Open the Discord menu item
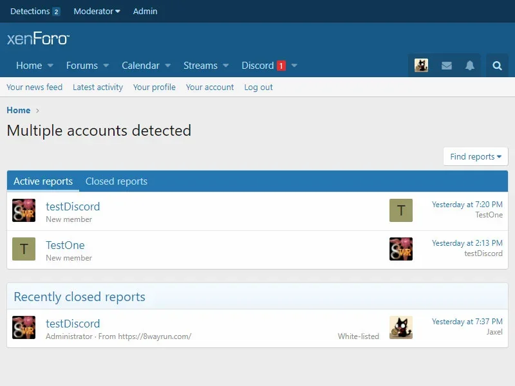515x386 pixels. pyautogui.click(x=257, y=66)
